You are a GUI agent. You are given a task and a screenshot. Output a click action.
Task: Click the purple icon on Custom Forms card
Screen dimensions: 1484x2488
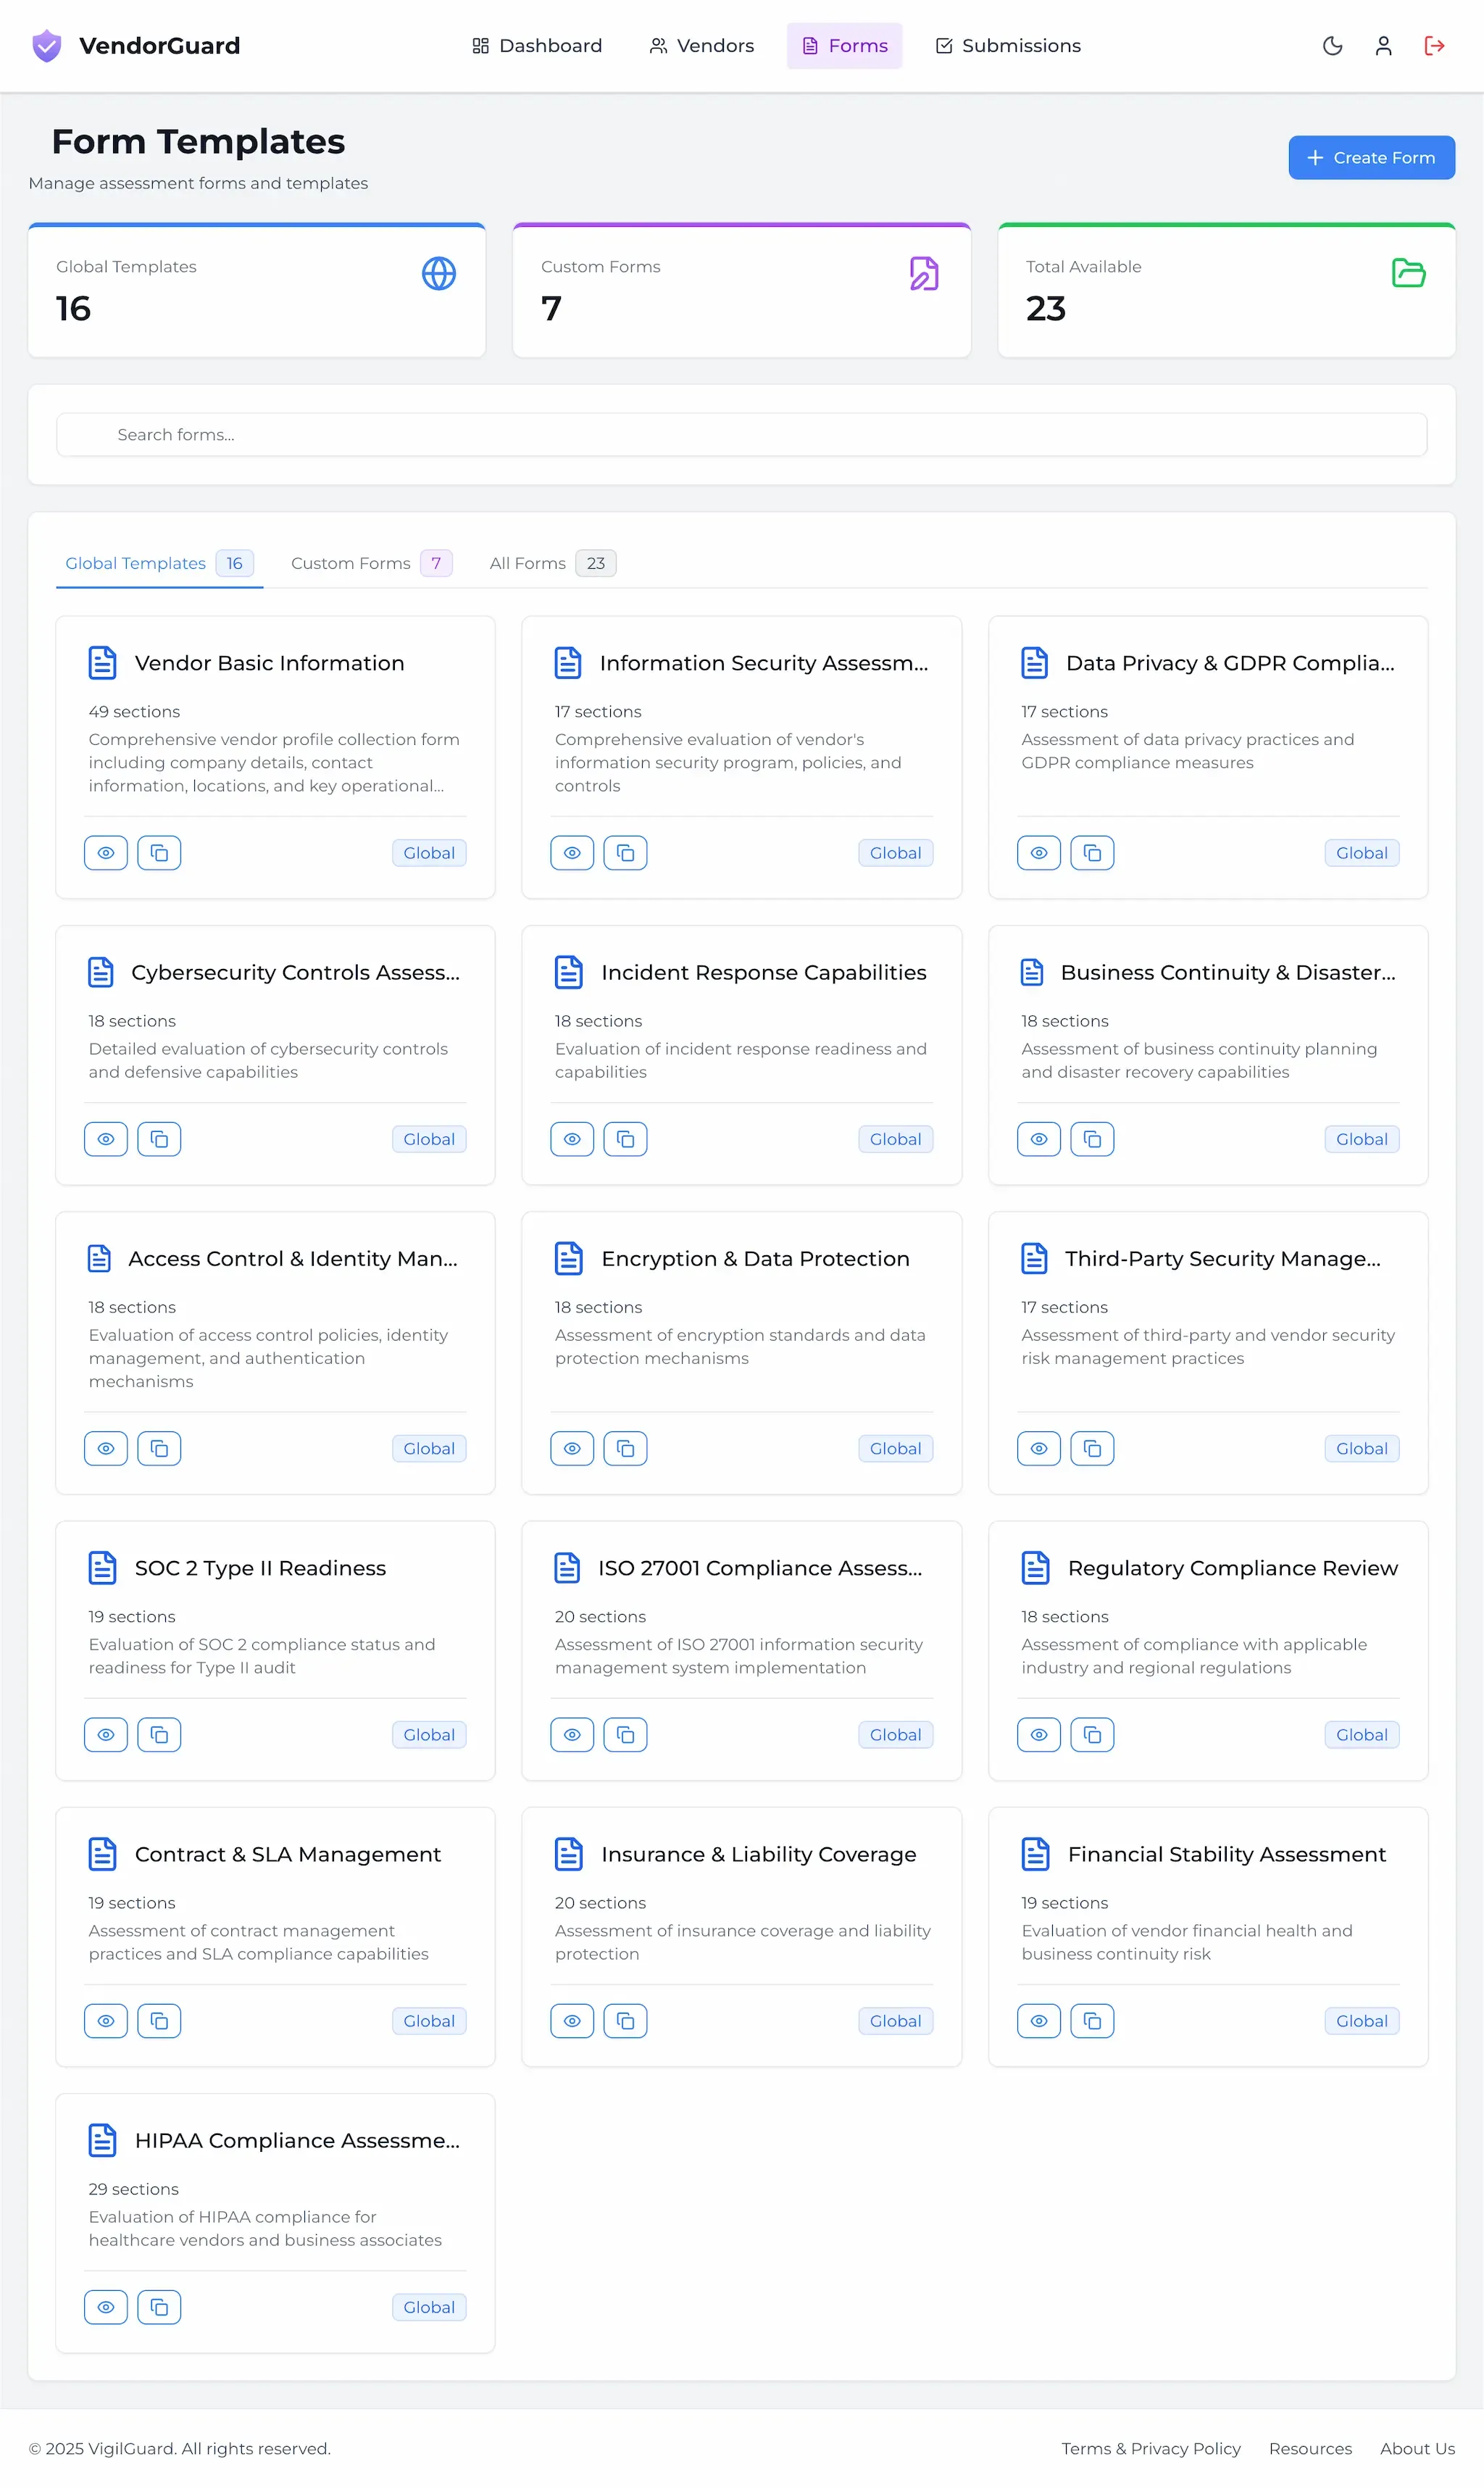(x=924, y=272)
